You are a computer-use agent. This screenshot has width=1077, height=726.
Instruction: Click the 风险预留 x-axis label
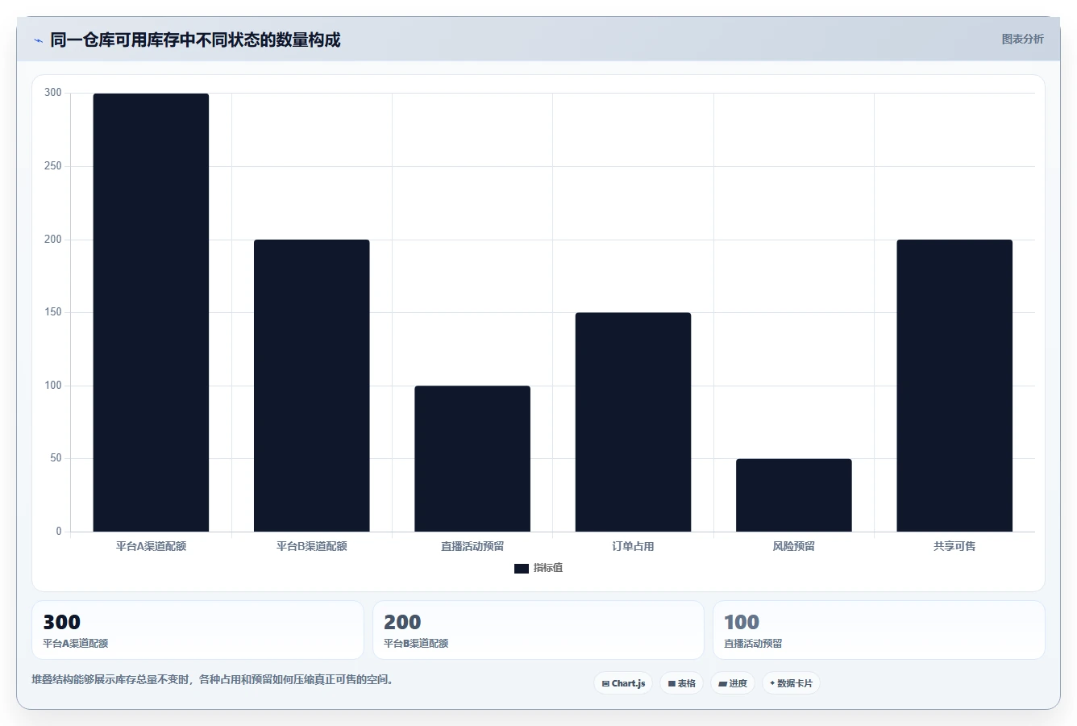[x=794, y=546]
